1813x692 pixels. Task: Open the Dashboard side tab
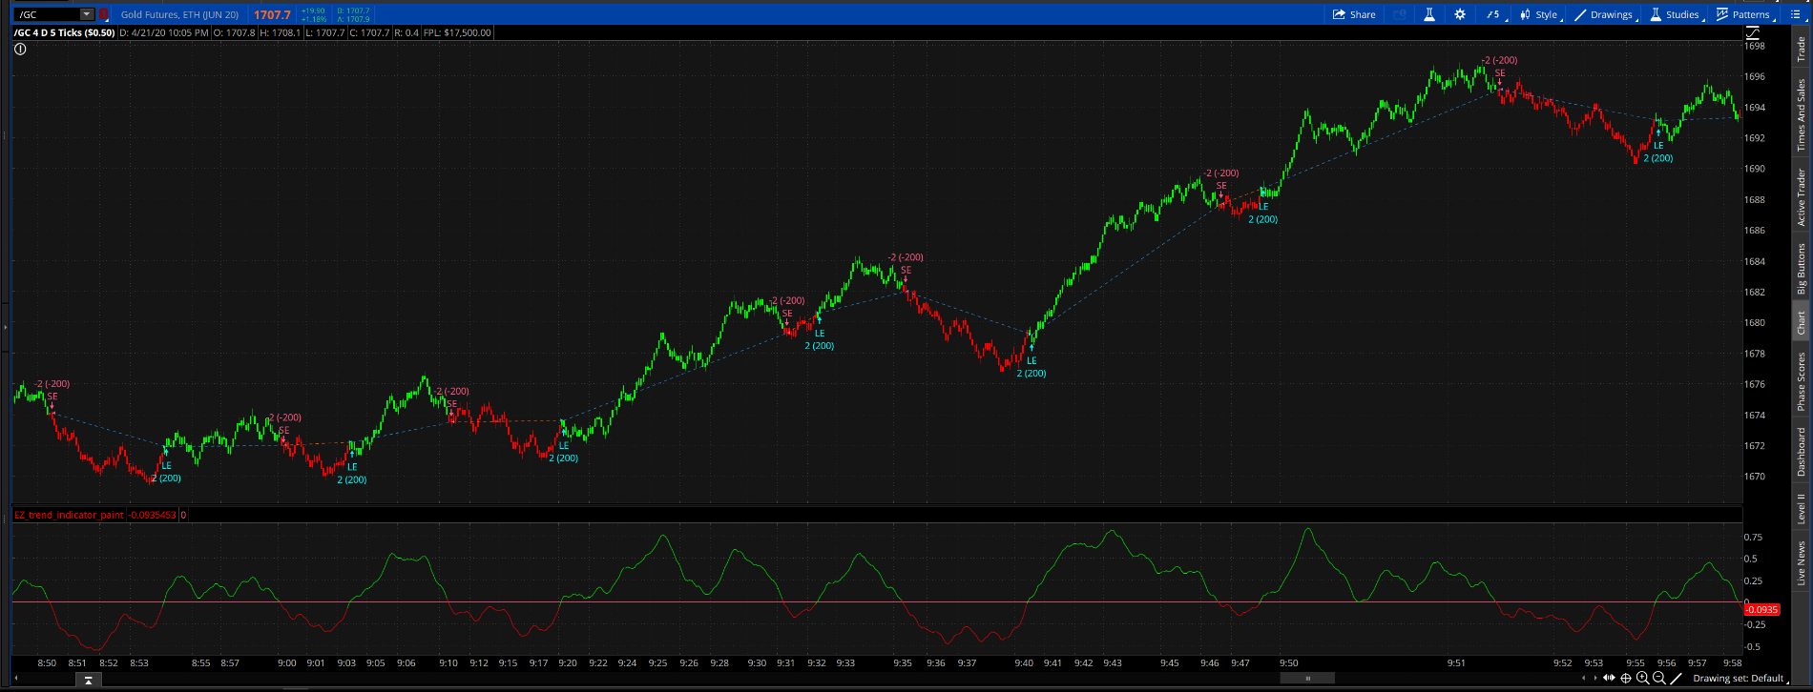1802,452
